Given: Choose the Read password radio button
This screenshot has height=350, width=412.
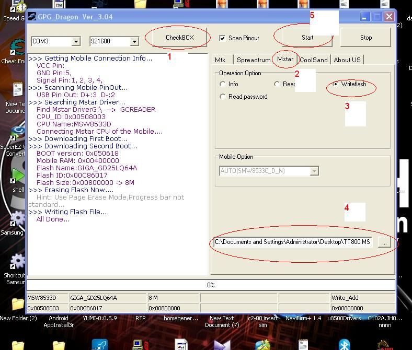Looking at the screenshot, I should pyautogui.click(x=223, y=97).
